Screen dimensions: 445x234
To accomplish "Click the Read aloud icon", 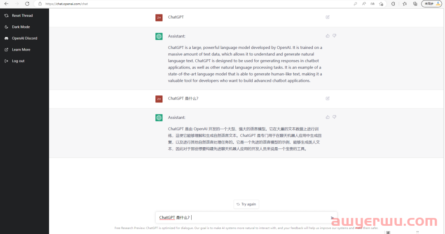I will click(x=364, y=4).
